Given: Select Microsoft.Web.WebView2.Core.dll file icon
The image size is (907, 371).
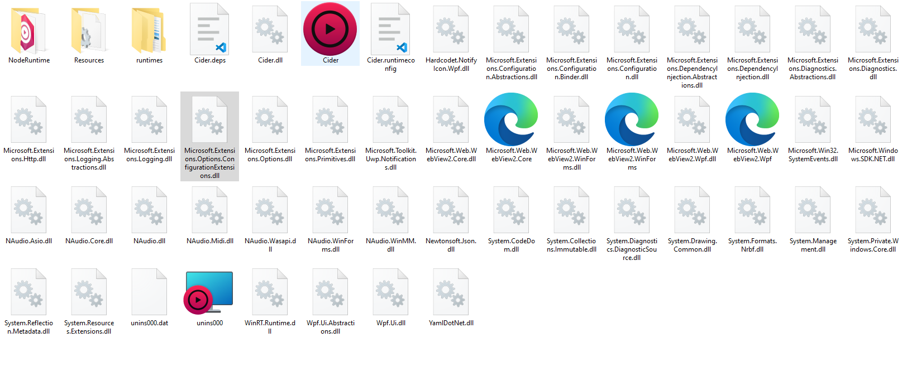Looking at the screenshot, I should click(x=451, y=119).
